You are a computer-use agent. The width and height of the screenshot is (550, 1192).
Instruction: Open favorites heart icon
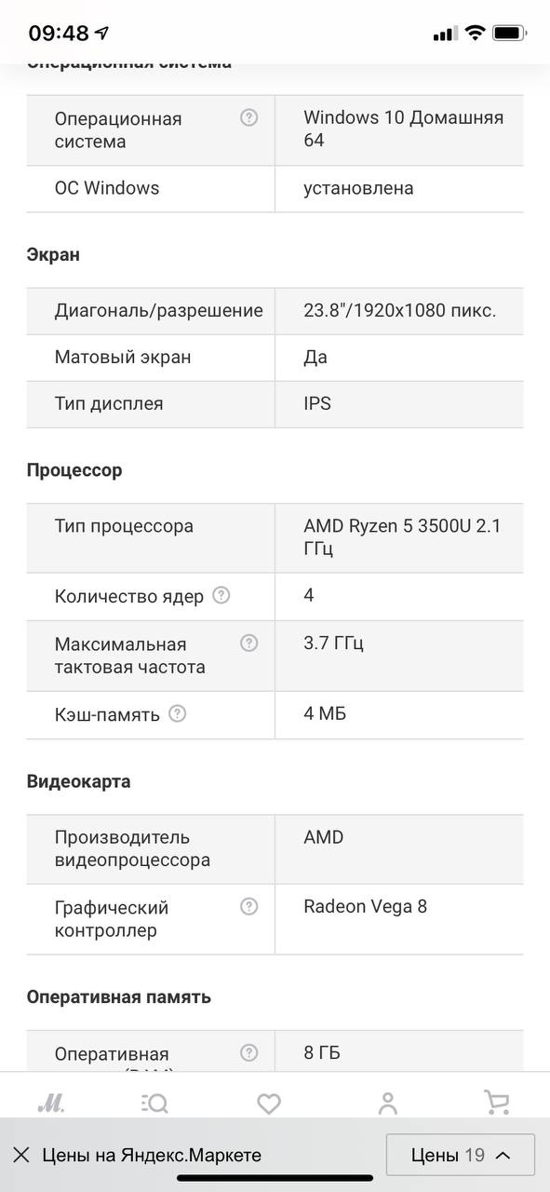(269, 1104)
